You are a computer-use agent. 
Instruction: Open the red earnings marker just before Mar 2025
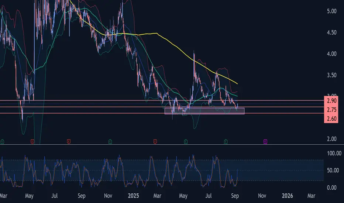tap(155, 142)
